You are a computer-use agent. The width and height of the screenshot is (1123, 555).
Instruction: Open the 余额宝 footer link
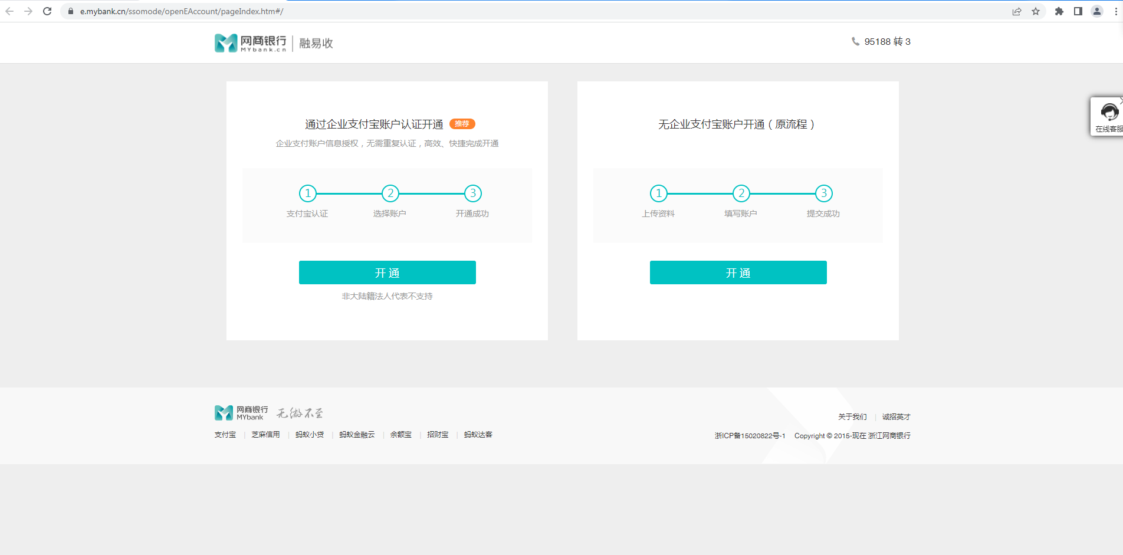(401, 435)
